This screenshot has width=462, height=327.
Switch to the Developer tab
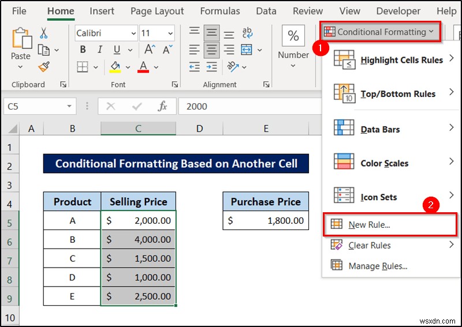click(398, 11)
